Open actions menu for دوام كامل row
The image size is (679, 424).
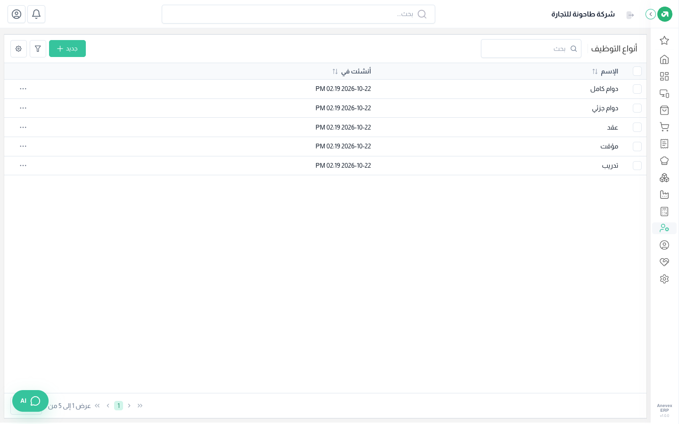pos(23,89)
